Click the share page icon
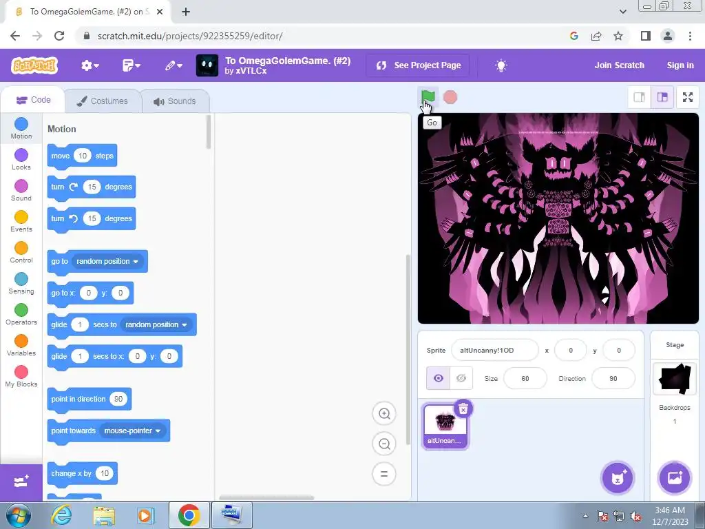This screenshot has height=529, width=705. point(596,36)
